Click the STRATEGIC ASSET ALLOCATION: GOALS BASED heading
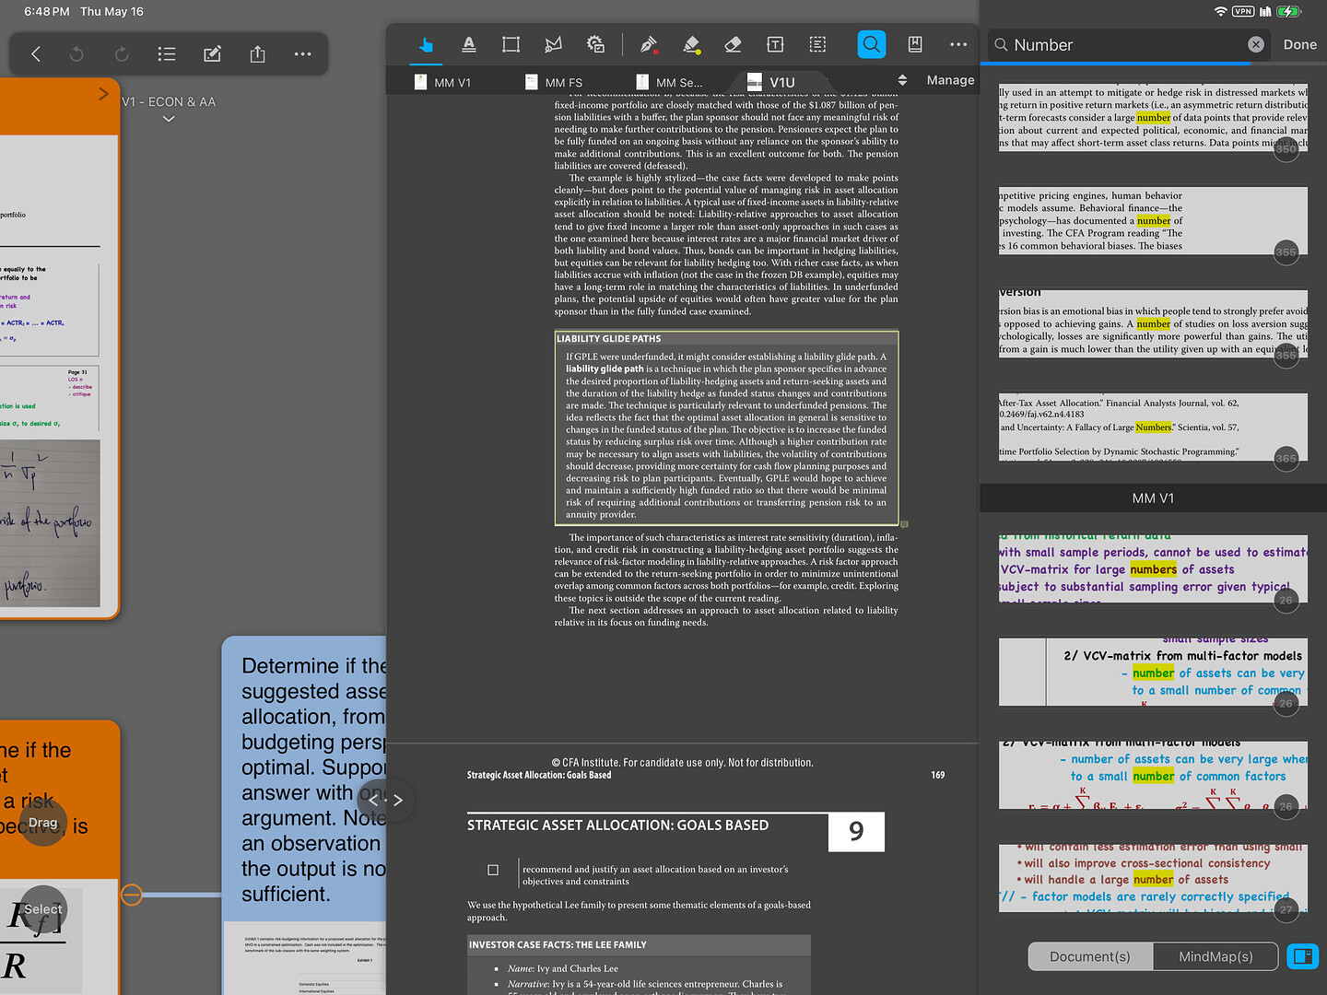 coord(617,825)
